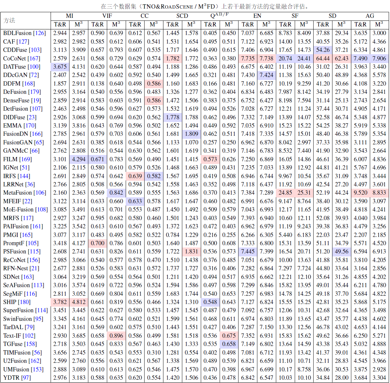The width and height of the screenshot is (390, 383).
Task: Open DATFuse citation [100]
Action: click(x=34, y=67)
